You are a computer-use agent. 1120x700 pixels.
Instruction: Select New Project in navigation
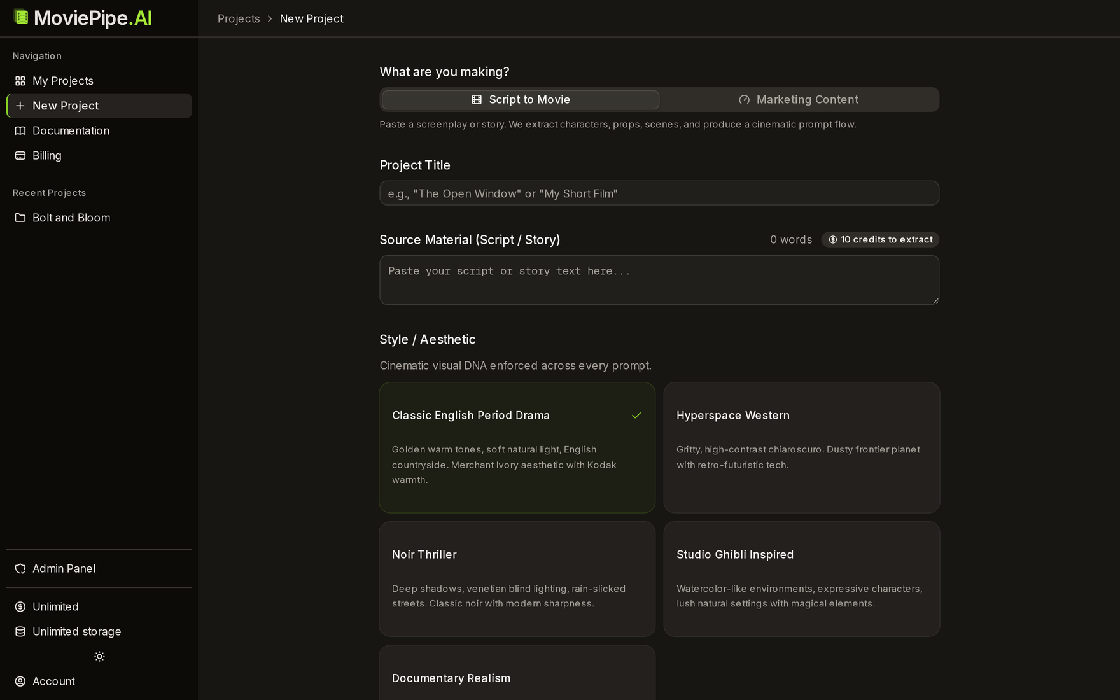[99, 106]
